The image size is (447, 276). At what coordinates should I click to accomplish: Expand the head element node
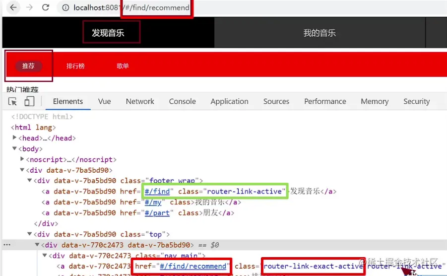pyautogui.click(x=14, y=138)
